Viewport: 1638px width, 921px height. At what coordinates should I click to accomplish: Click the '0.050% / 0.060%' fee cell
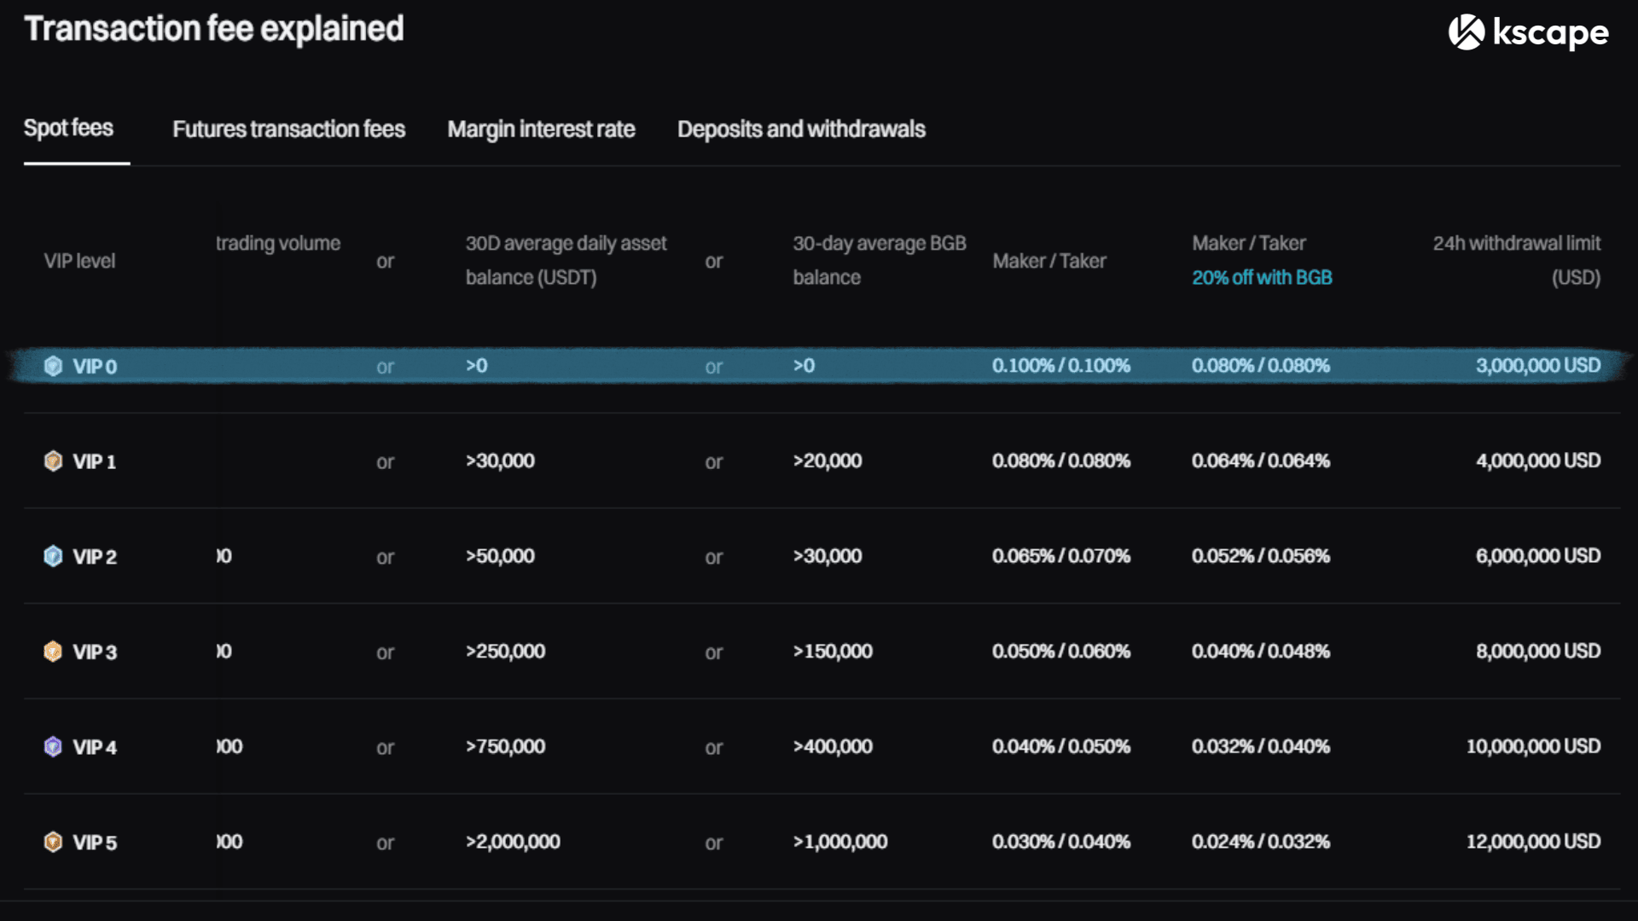[x=1061, y=652]
